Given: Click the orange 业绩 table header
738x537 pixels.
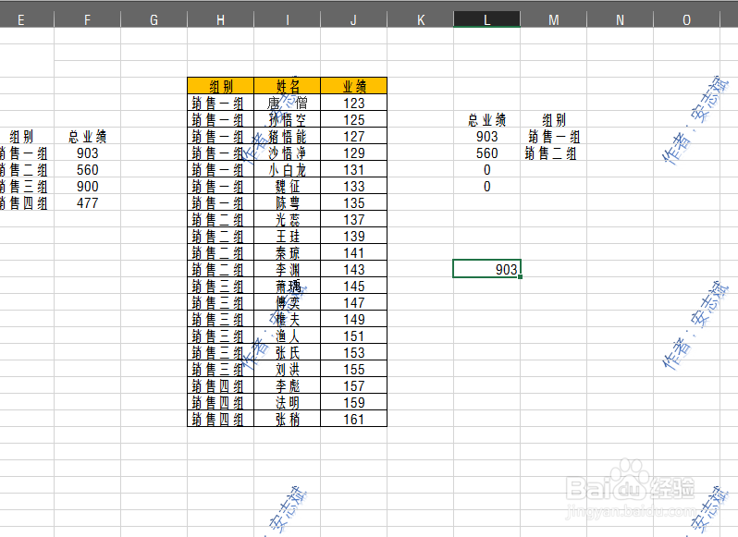Looking at the screenshot, I should [x=353, y=86].
